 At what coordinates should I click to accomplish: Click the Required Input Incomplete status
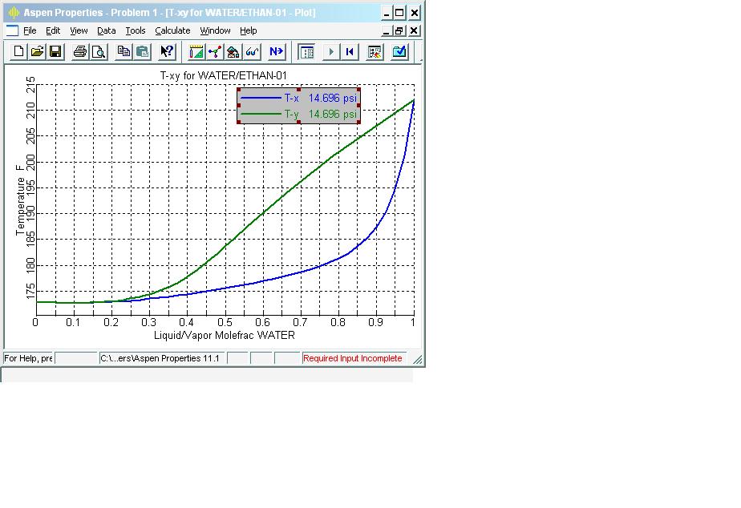[x=353, y=358]
